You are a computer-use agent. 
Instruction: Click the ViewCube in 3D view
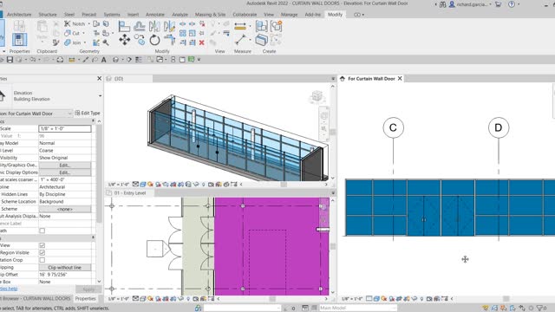[317, 96]
